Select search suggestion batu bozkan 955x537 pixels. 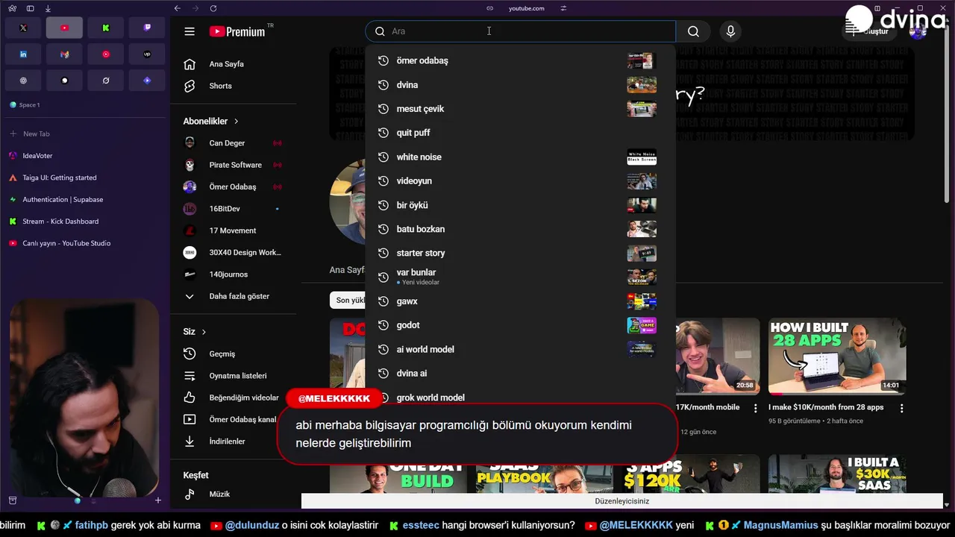click(x=520, y=229)
